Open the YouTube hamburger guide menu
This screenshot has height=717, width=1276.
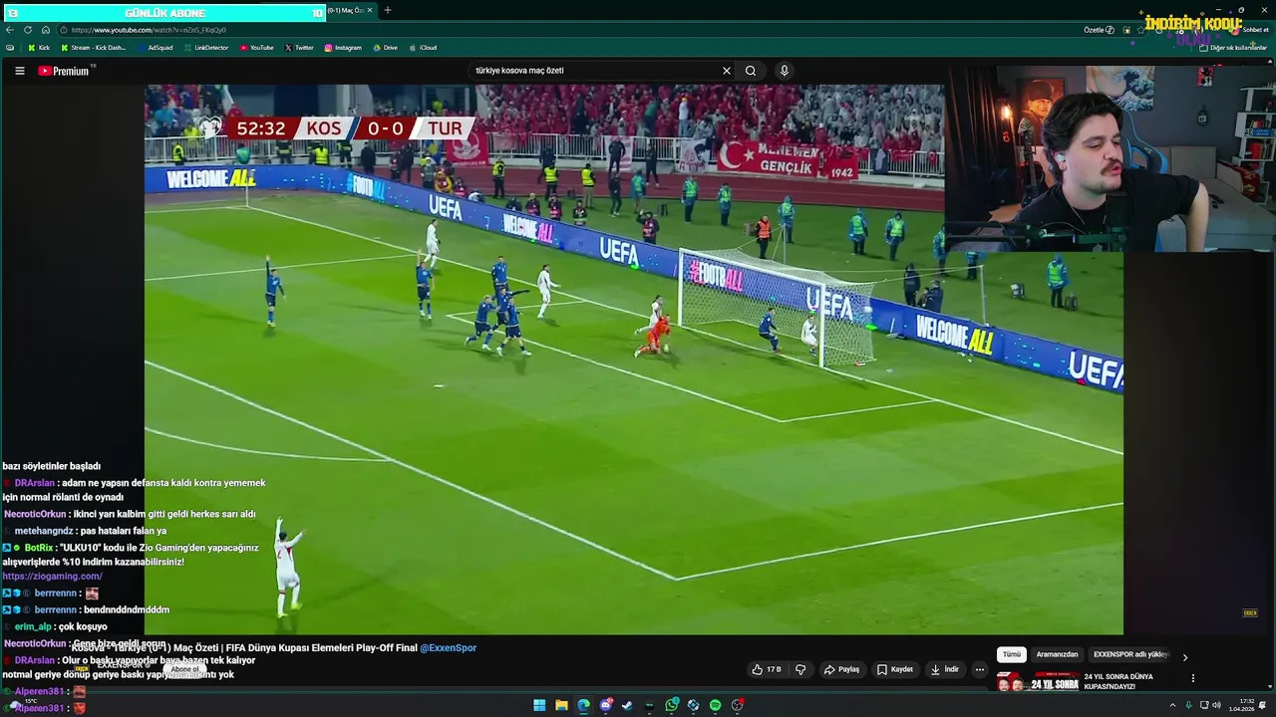coord(20,71)
